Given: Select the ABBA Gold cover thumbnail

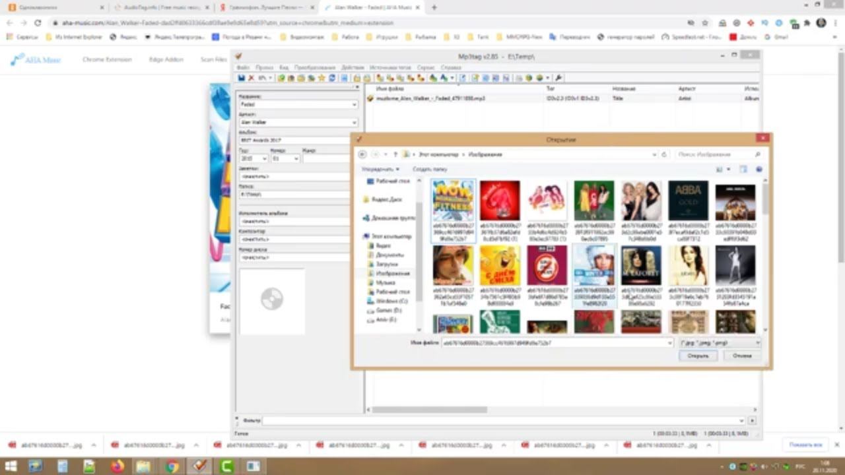Looking at the screenshot, I should (x=688, y=200).
